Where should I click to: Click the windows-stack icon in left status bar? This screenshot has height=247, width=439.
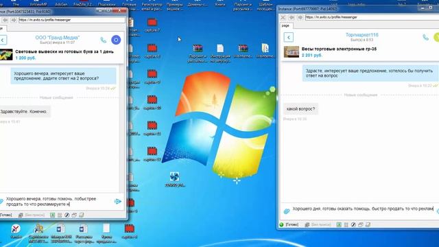(74, 215)
